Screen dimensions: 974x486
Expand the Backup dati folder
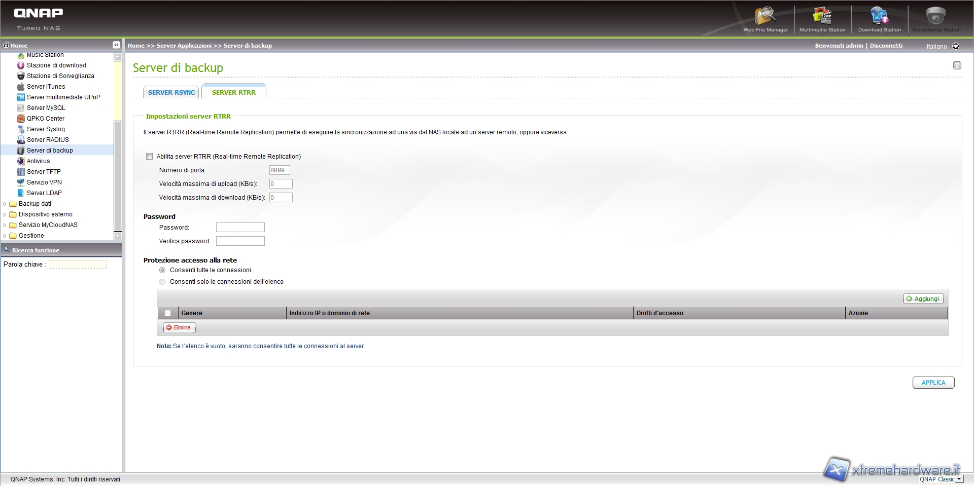tap(5, 204)
